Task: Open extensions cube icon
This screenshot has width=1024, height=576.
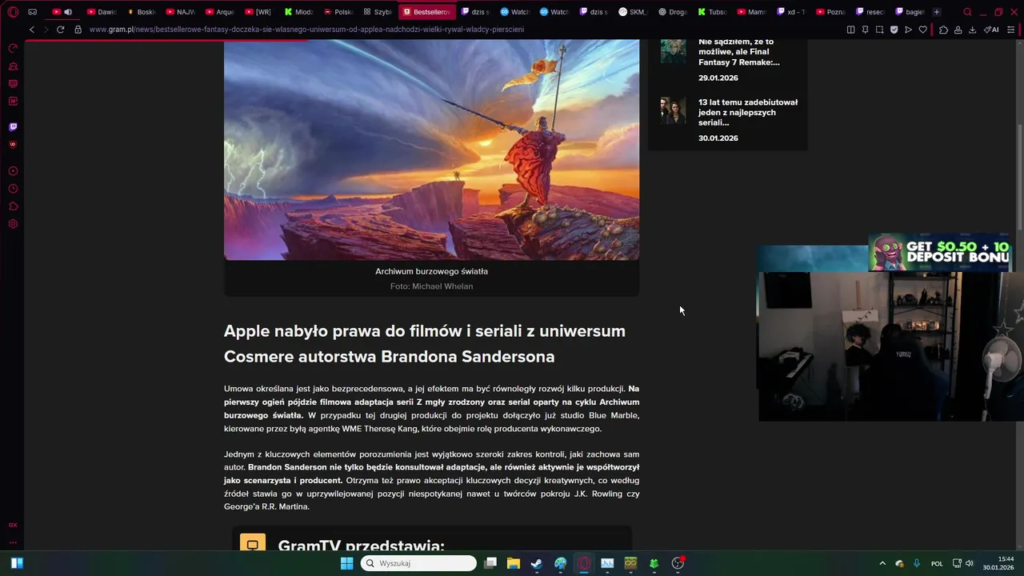Action: coord(943,30)
